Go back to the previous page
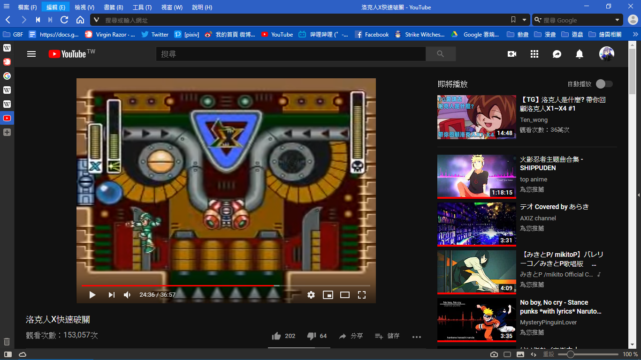641x360 pixels. 8,20
